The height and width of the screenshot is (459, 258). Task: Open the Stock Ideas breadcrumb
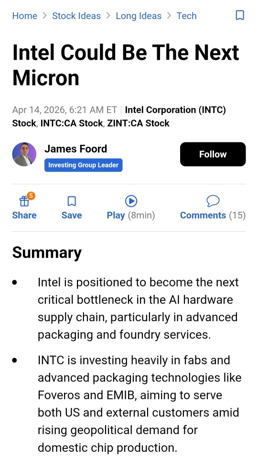pyautogui.click(x=76, y=16)
